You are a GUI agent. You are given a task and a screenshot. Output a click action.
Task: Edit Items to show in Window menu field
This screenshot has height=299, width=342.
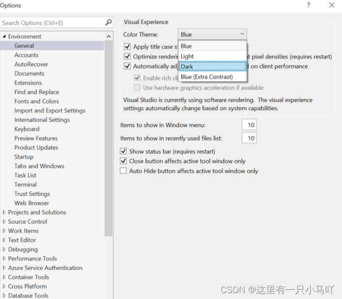[x=249, y=125]
